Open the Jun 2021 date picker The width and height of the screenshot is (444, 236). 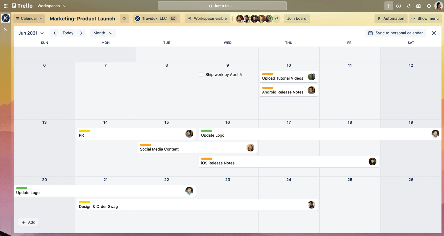(31, 33)
